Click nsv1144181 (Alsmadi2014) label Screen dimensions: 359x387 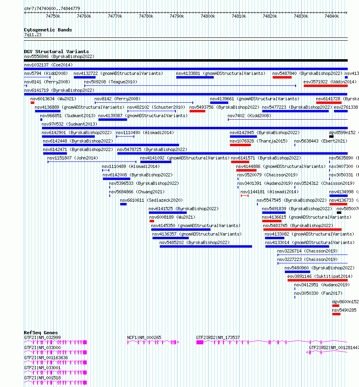[269, 192]
